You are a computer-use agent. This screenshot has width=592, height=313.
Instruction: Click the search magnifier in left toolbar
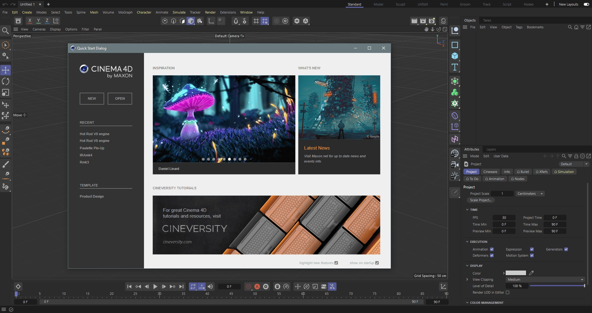point(5,30)
